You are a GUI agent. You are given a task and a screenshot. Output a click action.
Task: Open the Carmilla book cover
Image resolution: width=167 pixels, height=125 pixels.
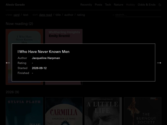point(64,111)
